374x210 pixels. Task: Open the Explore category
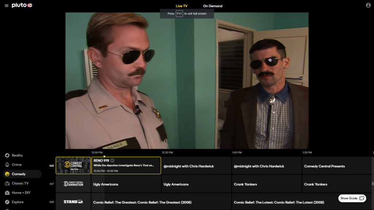(18, 202)
